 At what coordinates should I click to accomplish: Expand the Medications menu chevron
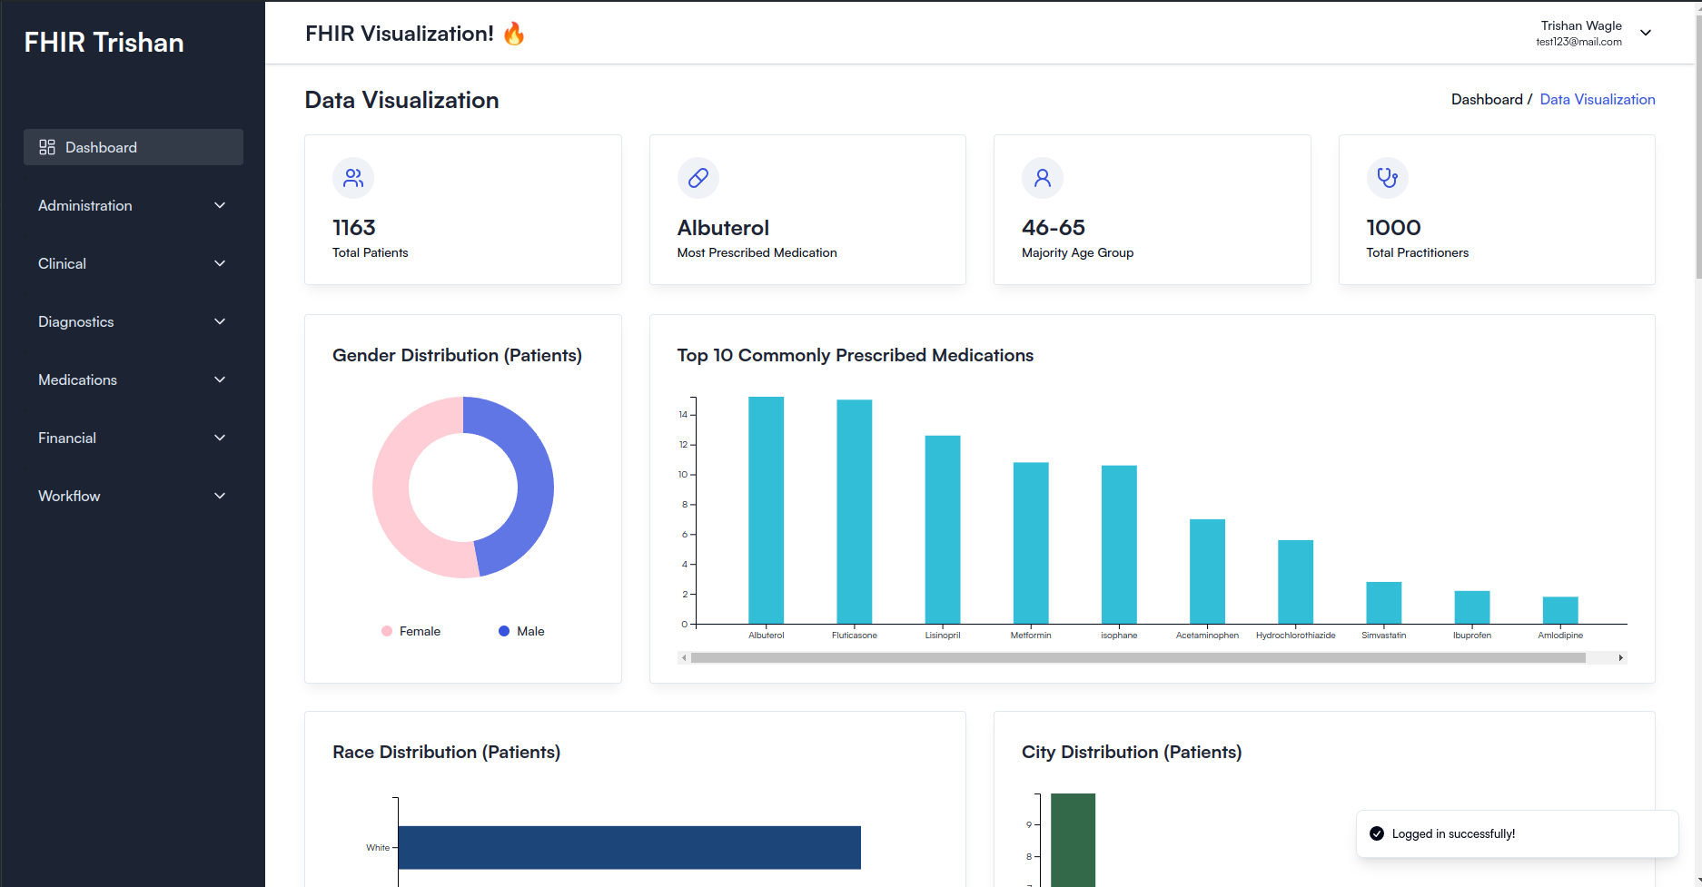220,379
